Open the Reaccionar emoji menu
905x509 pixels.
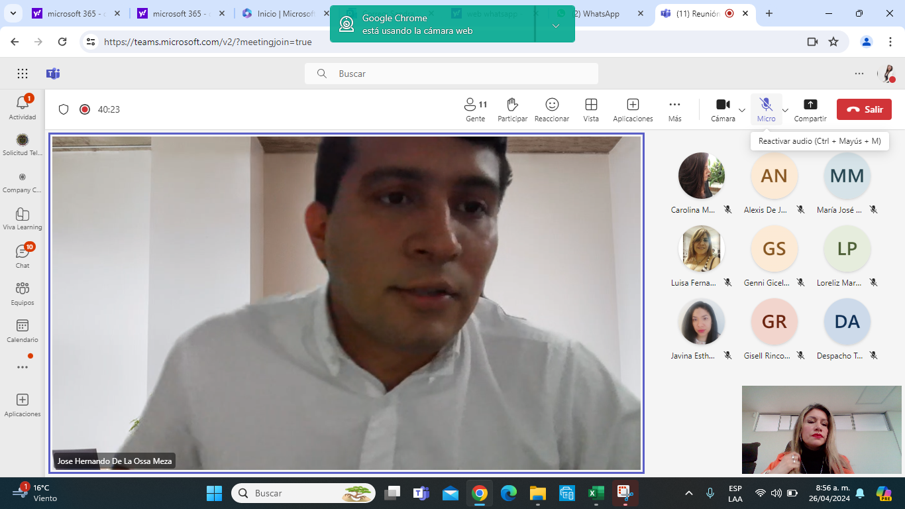click(552, 110)
